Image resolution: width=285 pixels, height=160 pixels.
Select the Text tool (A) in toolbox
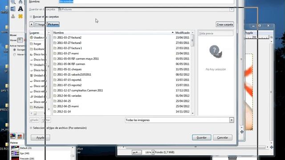point(20,9)
